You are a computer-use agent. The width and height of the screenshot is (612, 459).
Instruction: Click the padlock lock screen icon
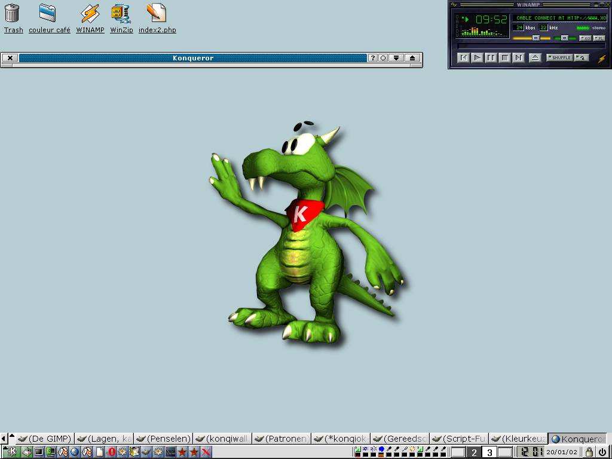(x=589, y=452)
